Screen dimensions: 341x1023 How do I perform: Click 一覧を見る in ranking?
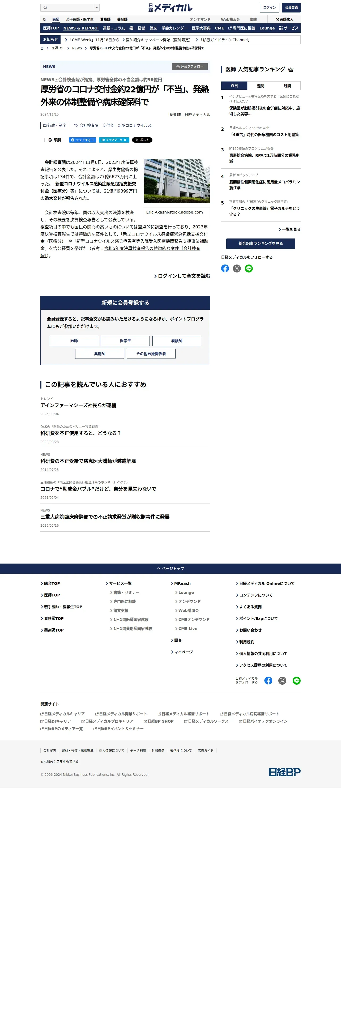tap(289, 229)
